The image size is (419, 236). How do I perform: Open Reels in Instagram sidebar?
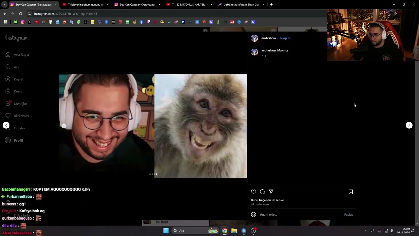pyautogui.click(x=14, y=91)
